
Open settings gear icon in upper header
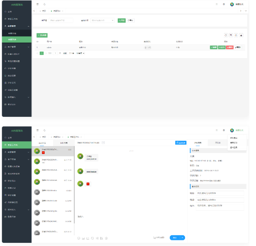[x=224, y=4]
